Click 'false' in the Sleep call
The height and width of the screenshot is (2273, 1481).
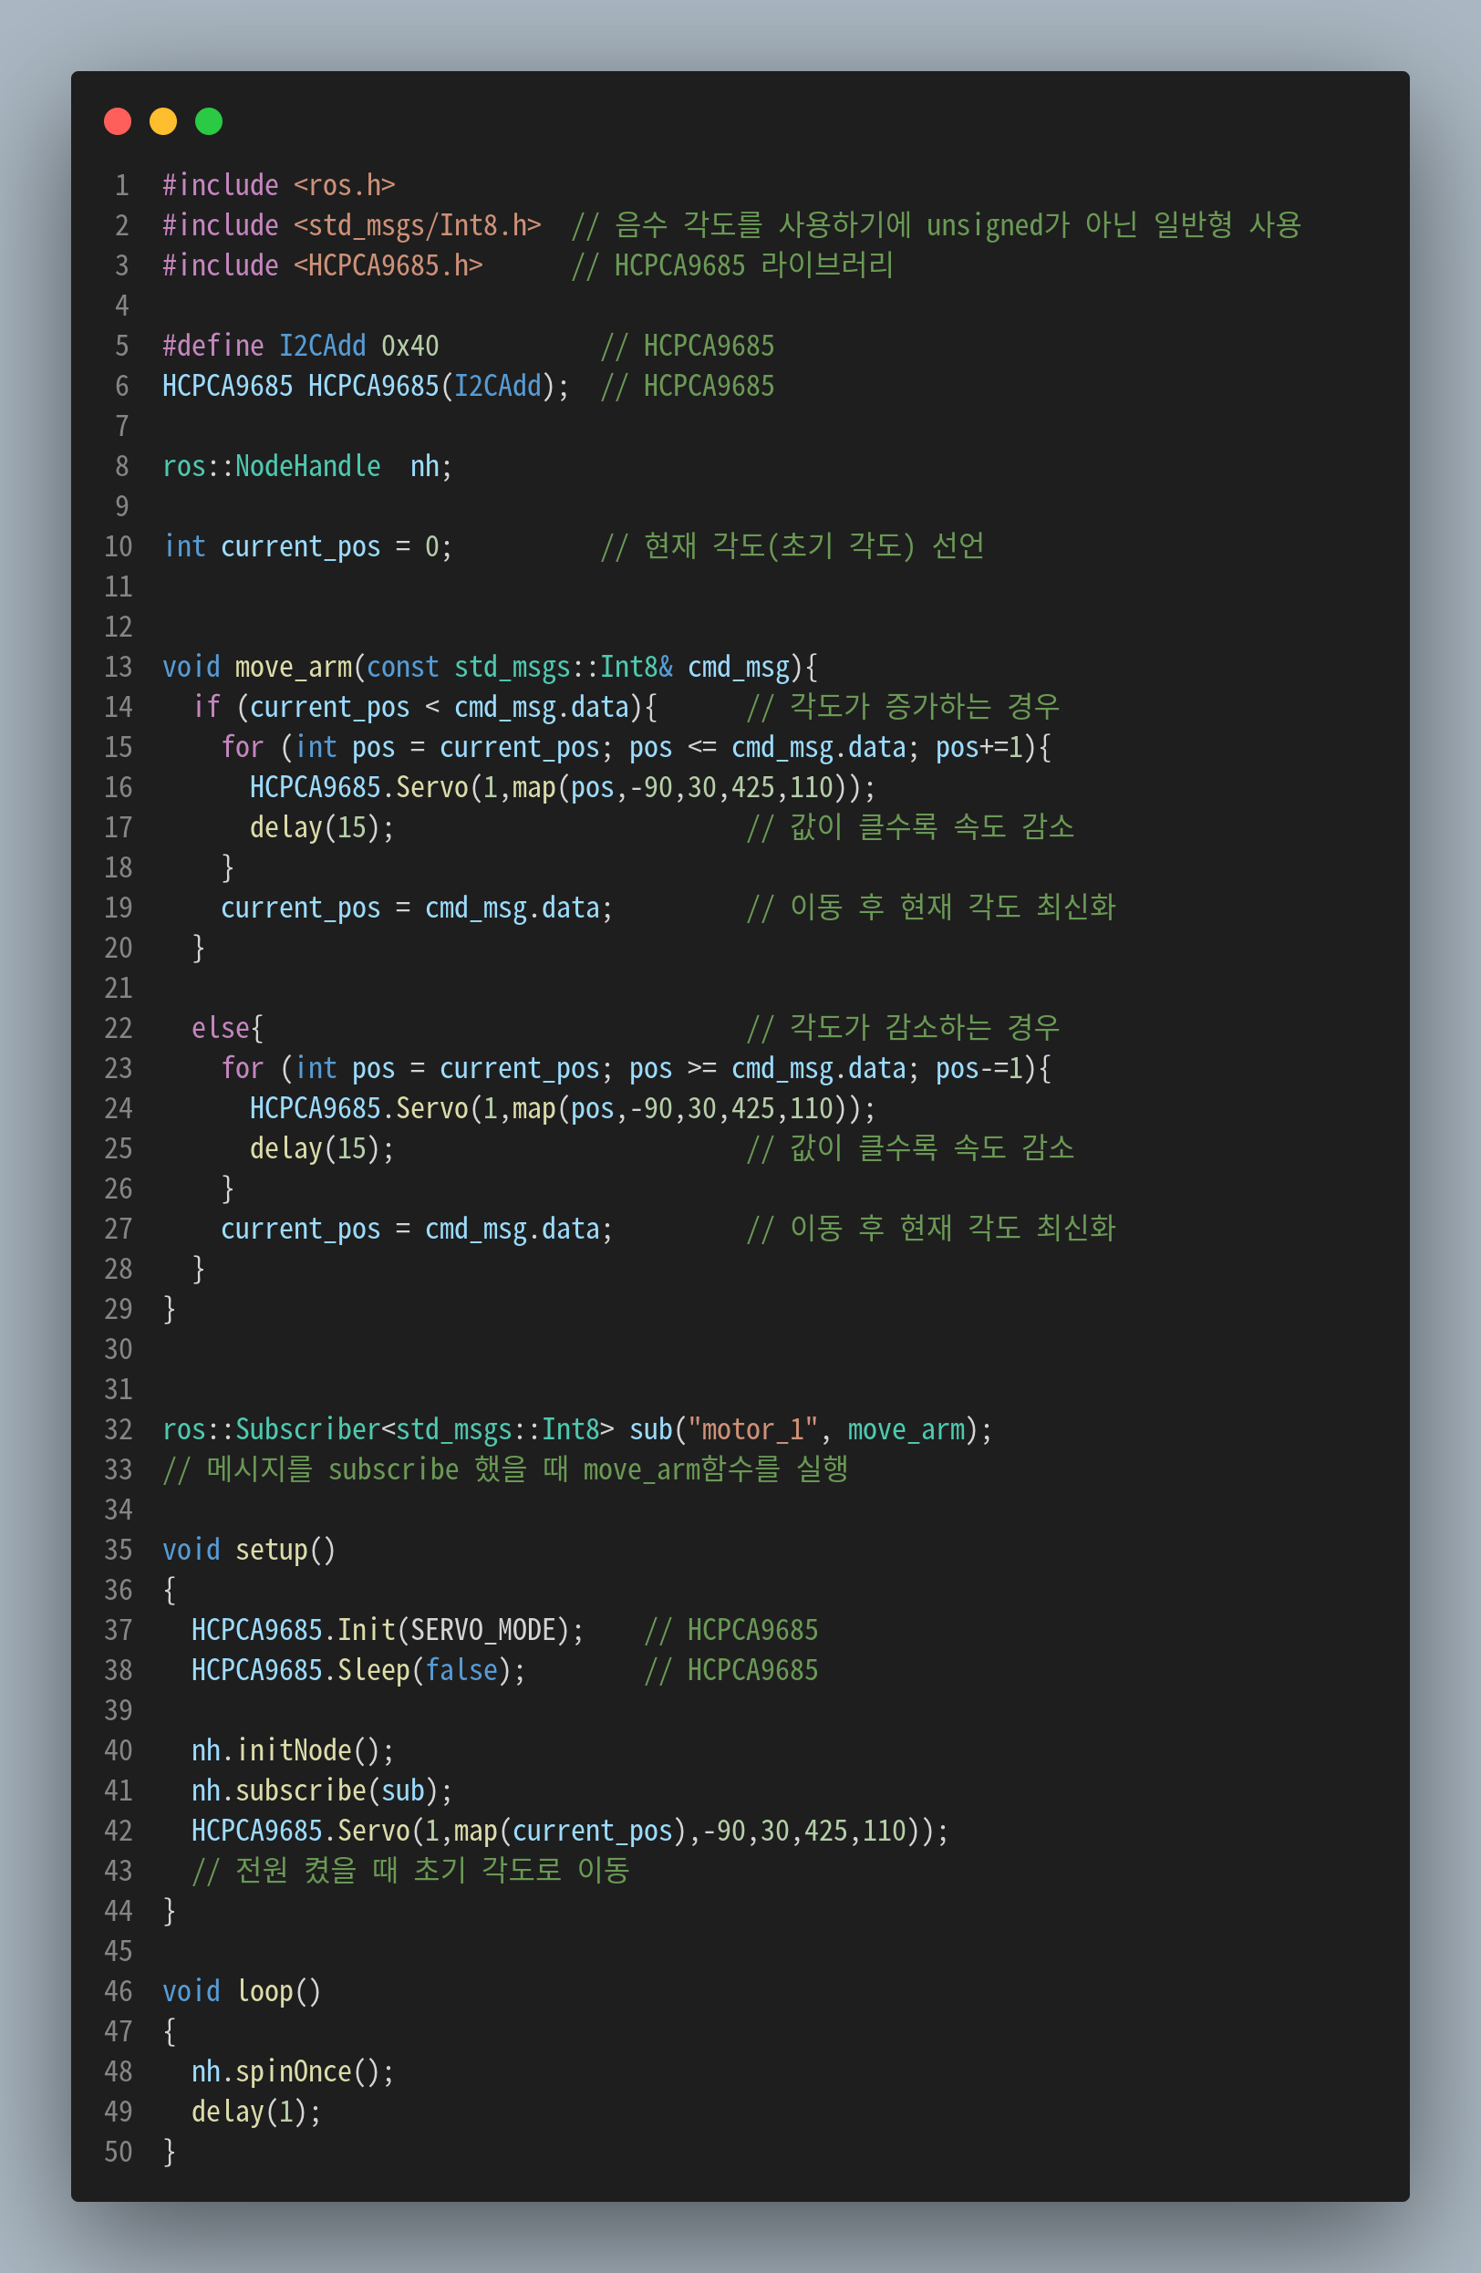(x=461, y=1669)
